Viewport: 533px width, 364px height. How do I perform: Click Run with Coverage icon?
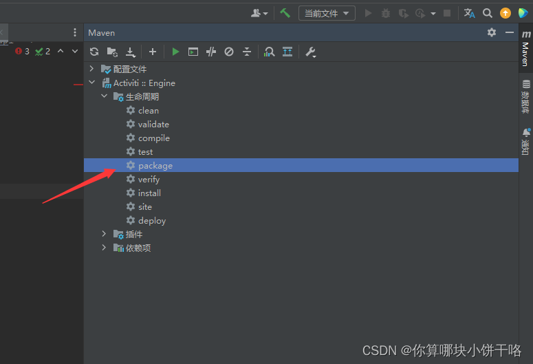(x=403, y=14)
